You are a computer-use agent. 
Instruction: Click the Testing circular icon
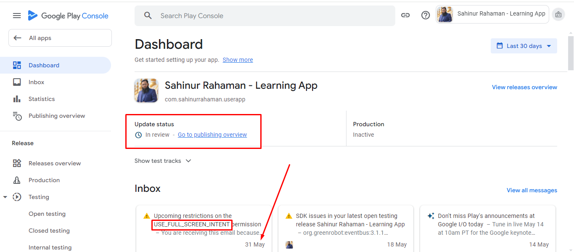(17, 197)
